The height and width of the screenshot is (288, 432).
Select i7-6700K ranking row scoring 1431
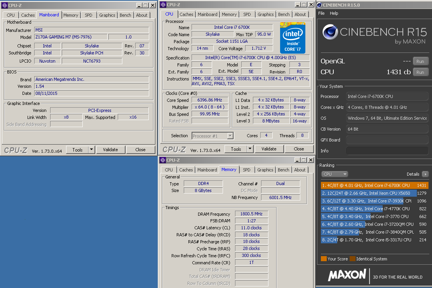pos(375,185)
